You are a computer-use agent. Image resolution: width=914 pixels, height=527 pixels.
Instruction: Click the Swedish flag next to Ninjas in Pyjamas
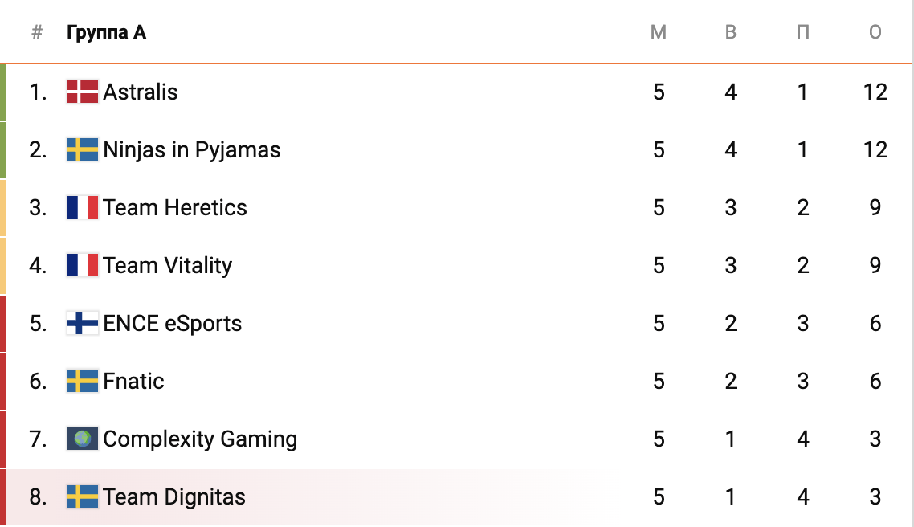(82, 149)
